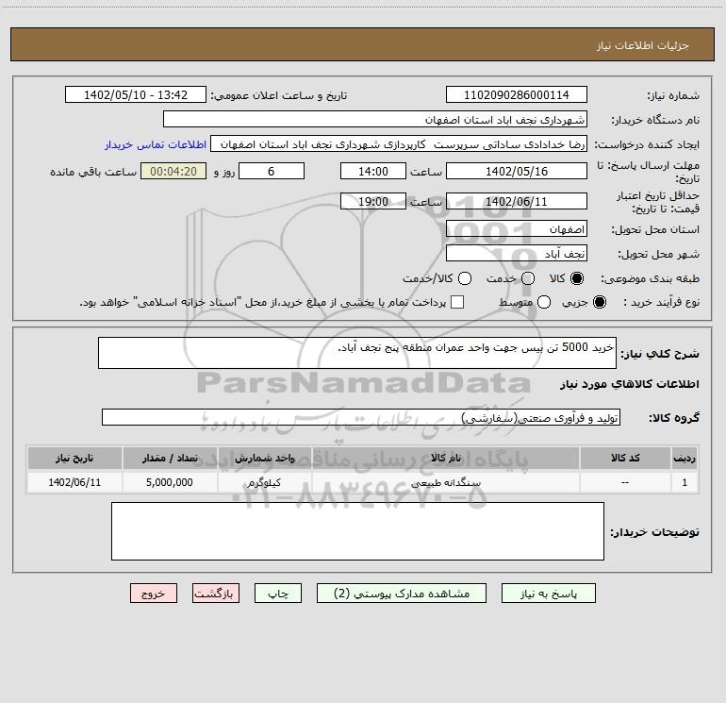
Task: Click the price validity date 1402/06/11 field
Action: 517,201
